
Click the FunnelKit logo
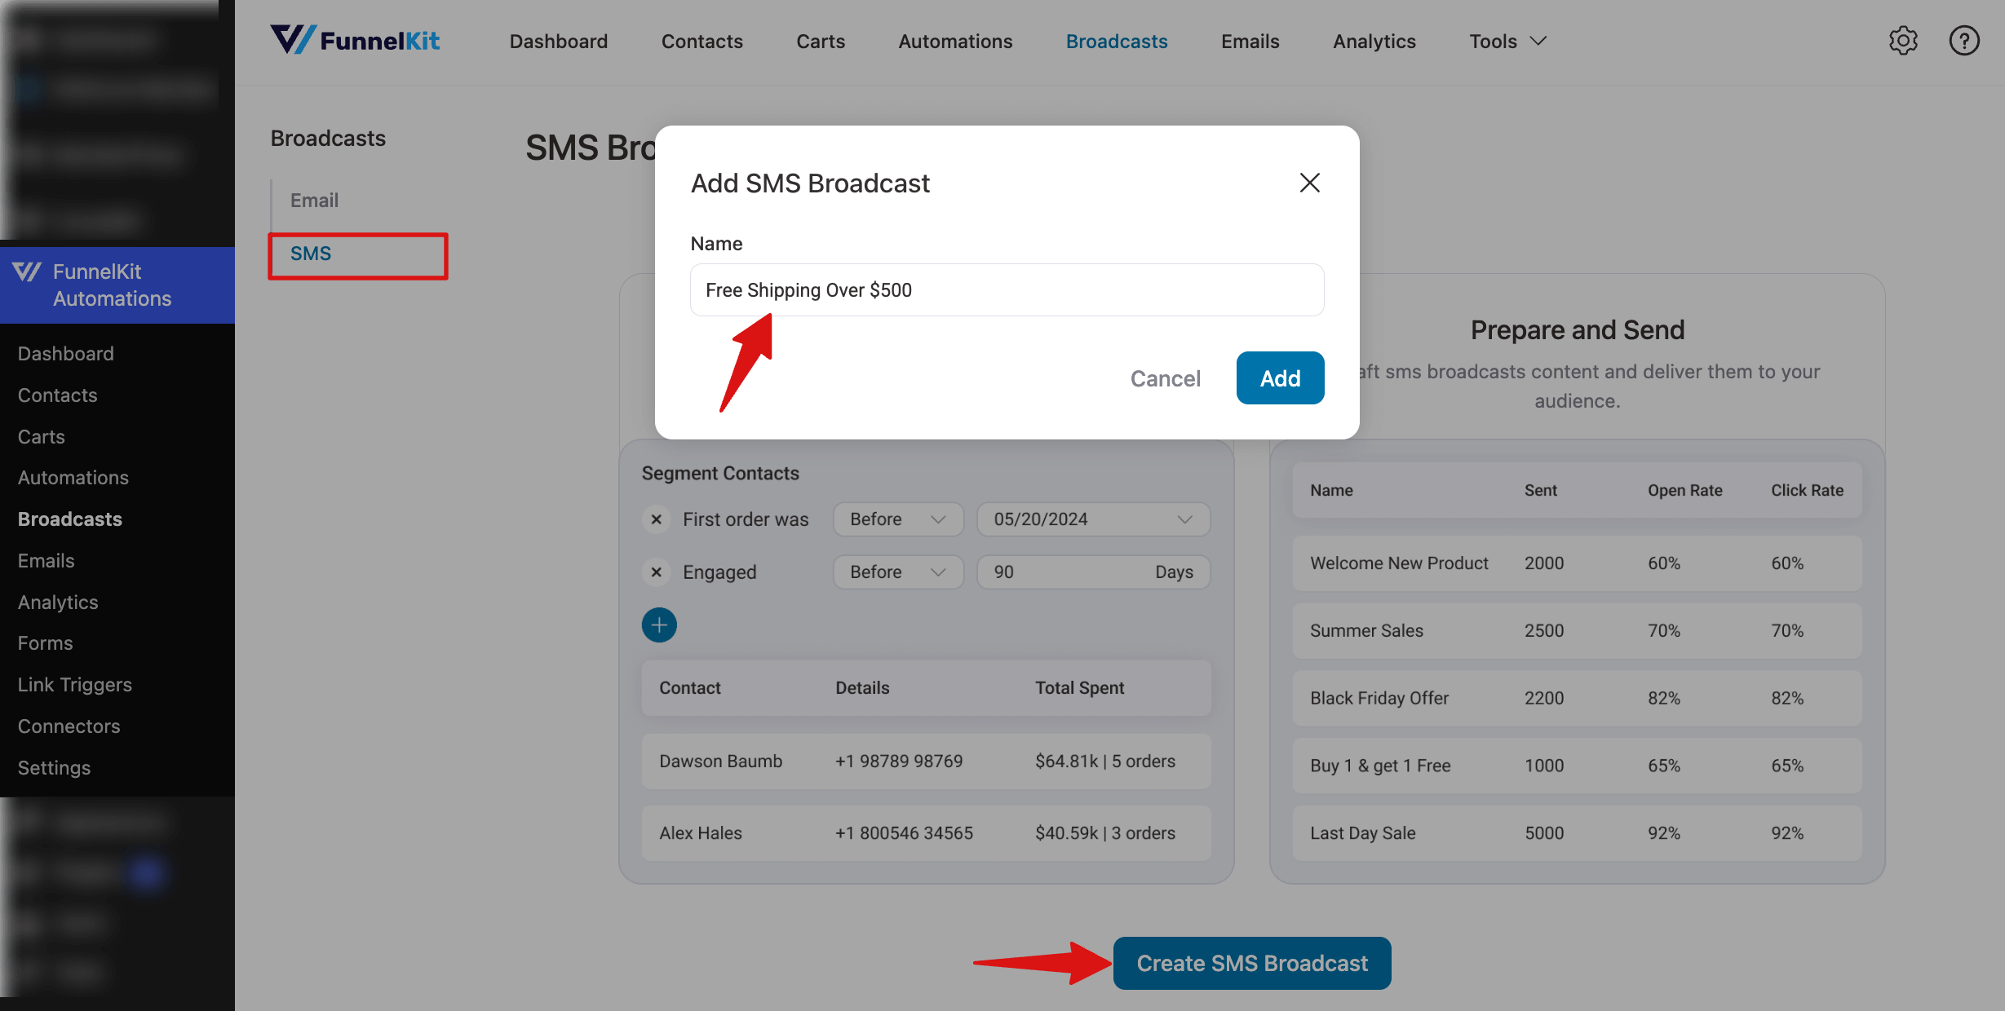tap(356, 39)
